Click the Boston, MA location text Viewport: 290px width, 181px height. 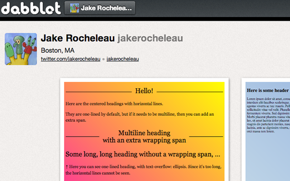click(x=58, y=50)
